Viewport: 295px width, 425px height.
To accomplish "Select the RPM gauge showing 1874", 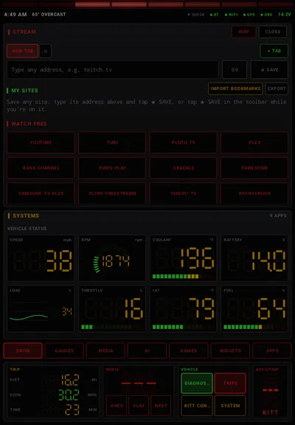I will click(112, 258).
